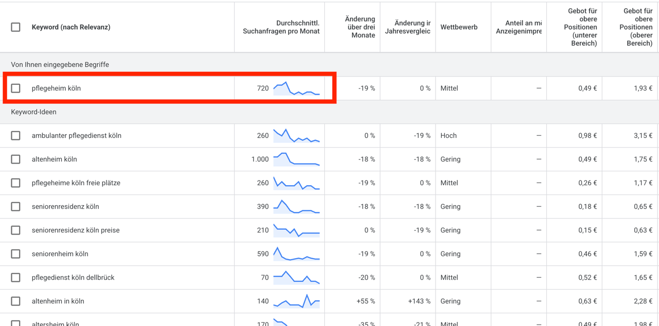659x326 pixels.
Task: View the trend sparkline for altenheim in köln
Action: 297,301
